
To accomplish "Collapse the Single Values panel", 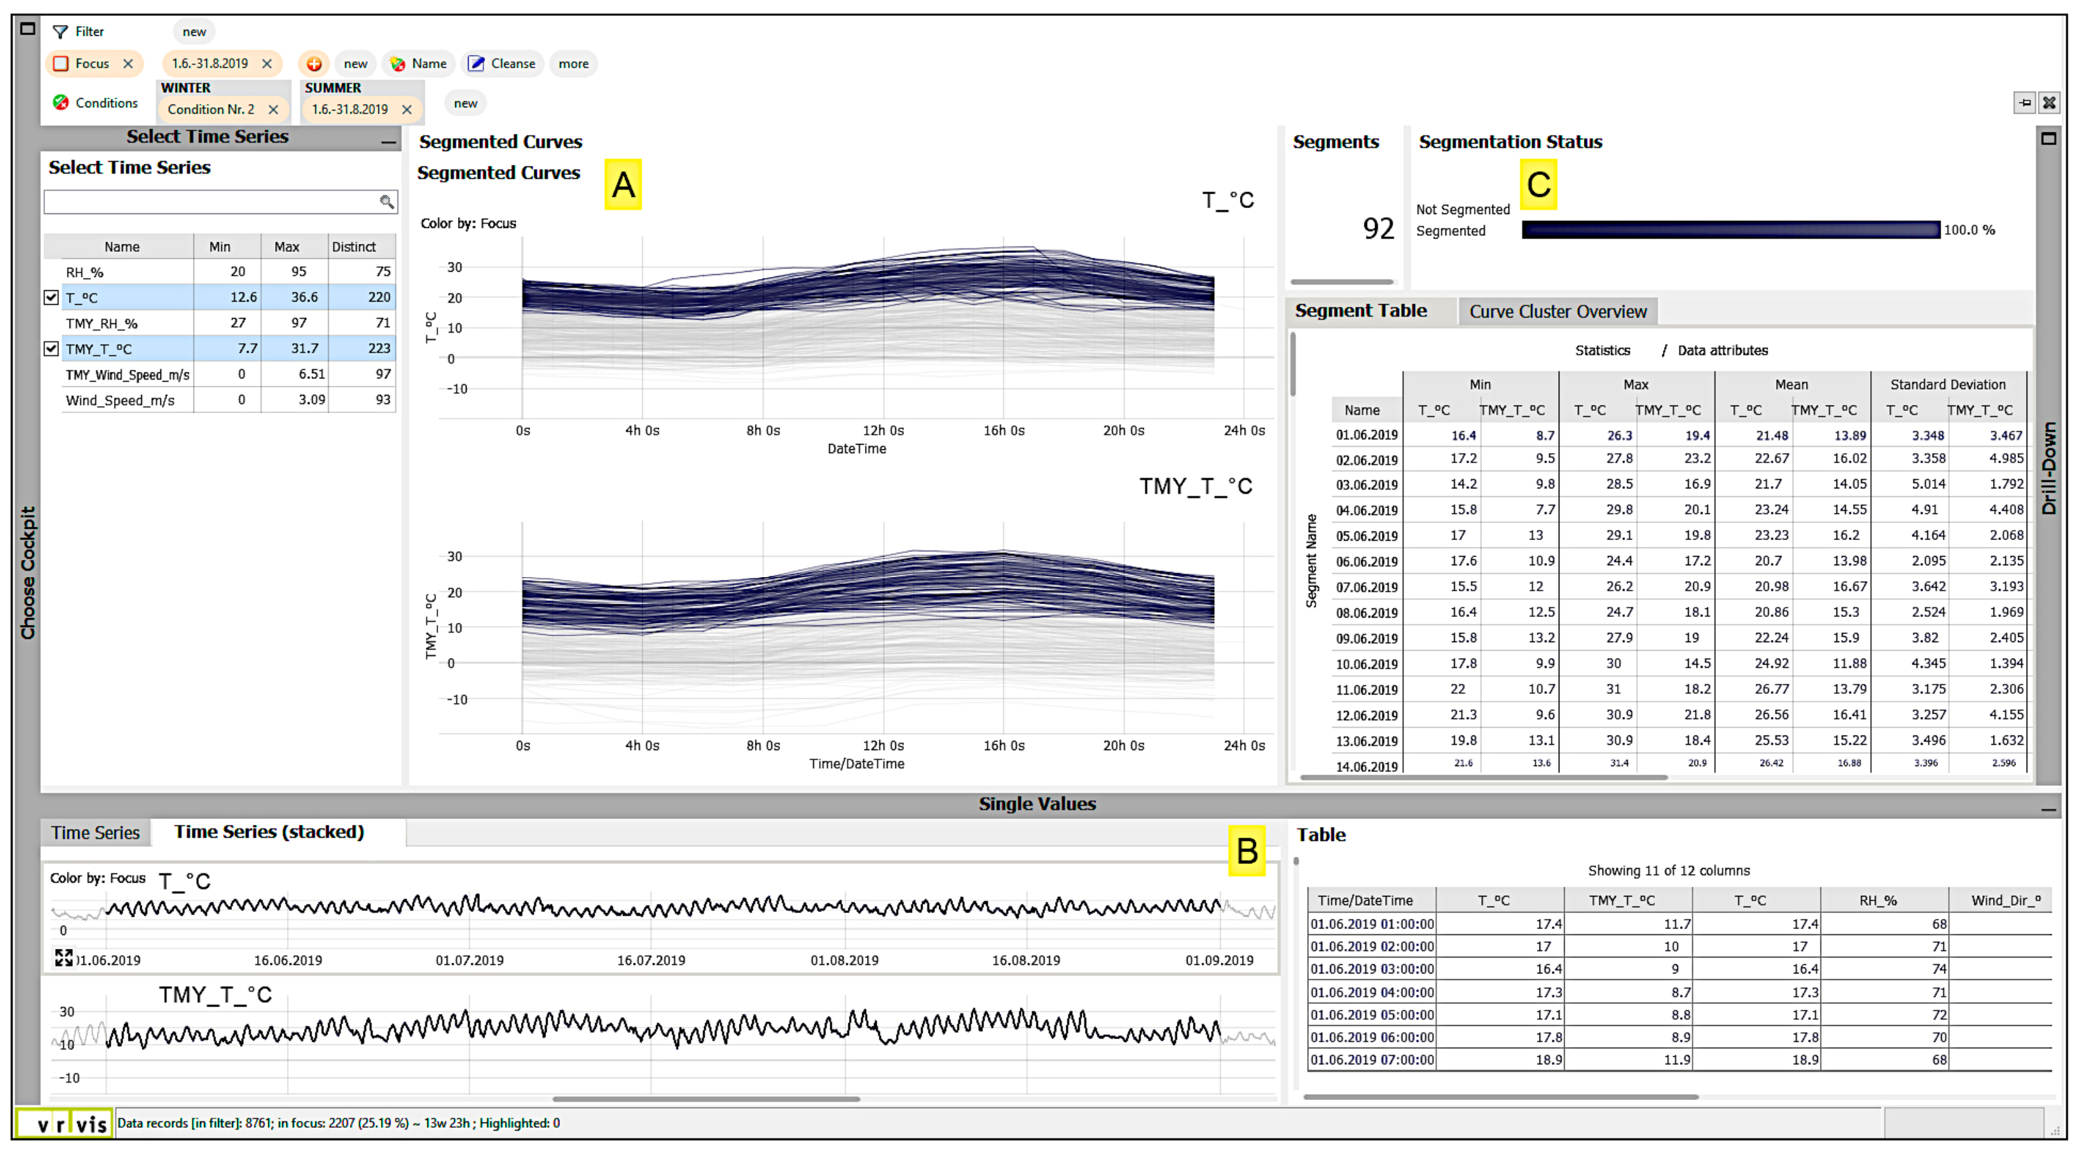I will pyautogui.click(x=2048, y=808).
